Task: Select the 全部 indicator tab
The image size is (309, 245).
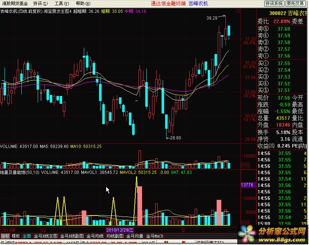Action: [x=27, y=236]
